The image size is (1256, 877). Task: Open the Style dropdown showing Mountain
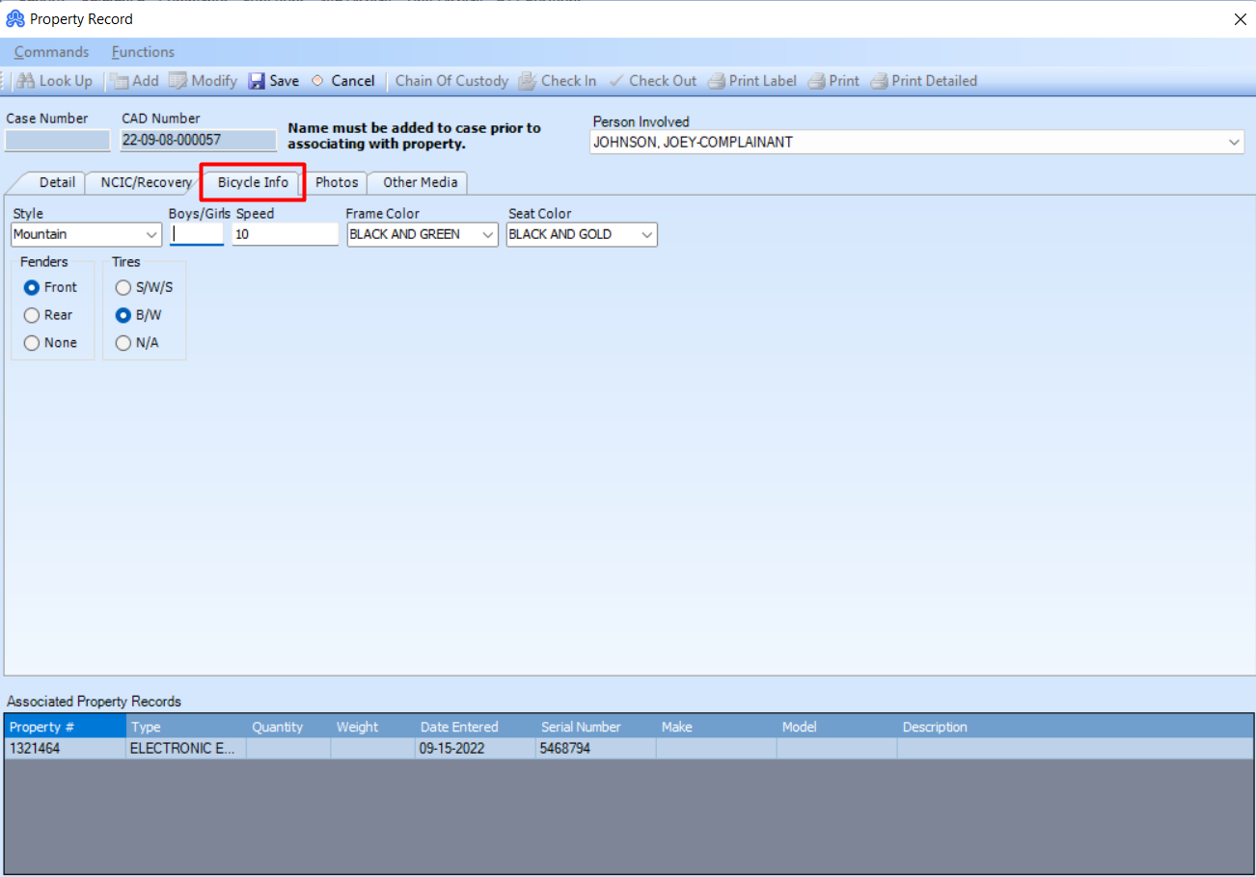pyautogui.click(x=87, y=234)
